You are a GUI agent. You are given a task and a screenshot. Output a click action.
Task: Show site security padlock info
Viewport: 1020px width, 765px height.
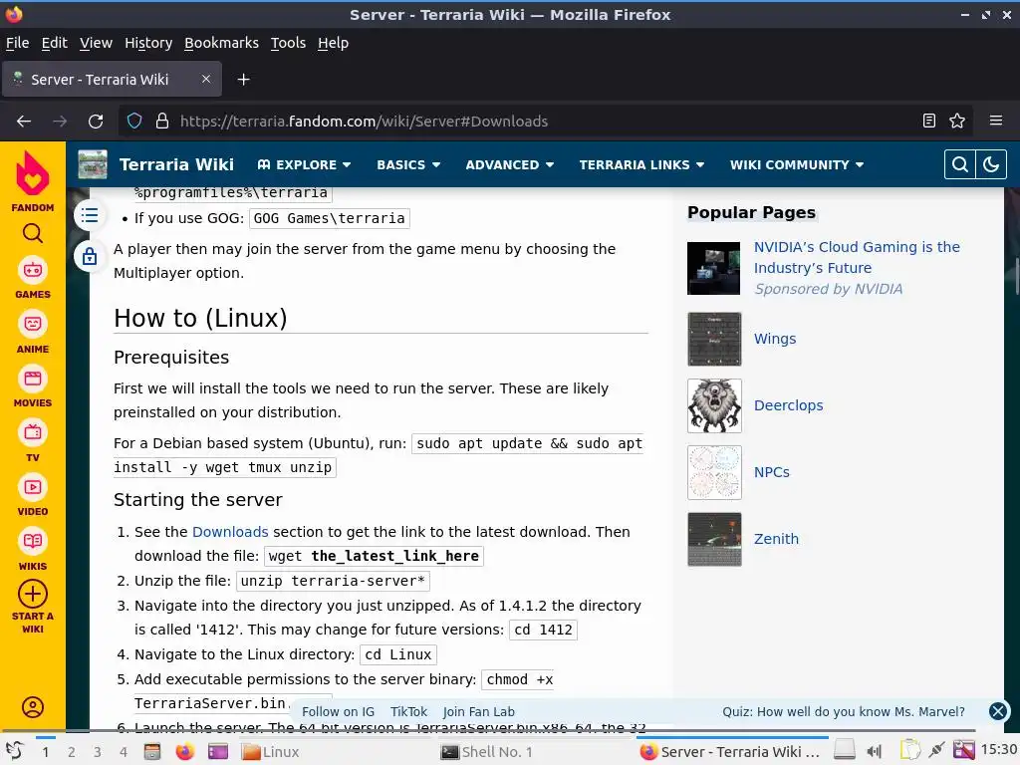[x=162, y=121]
